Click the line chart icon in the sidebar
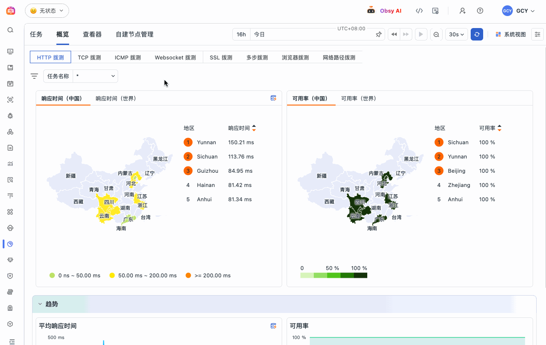Image resolution: width=546 pixels, height=345 pixels. (x=10, y=164)
